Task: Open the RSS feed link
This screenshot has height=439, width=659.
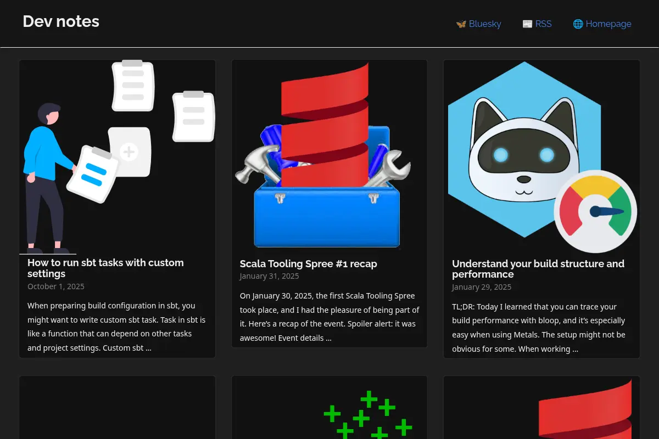Action: pyautogui.click(x=537, y=24)
